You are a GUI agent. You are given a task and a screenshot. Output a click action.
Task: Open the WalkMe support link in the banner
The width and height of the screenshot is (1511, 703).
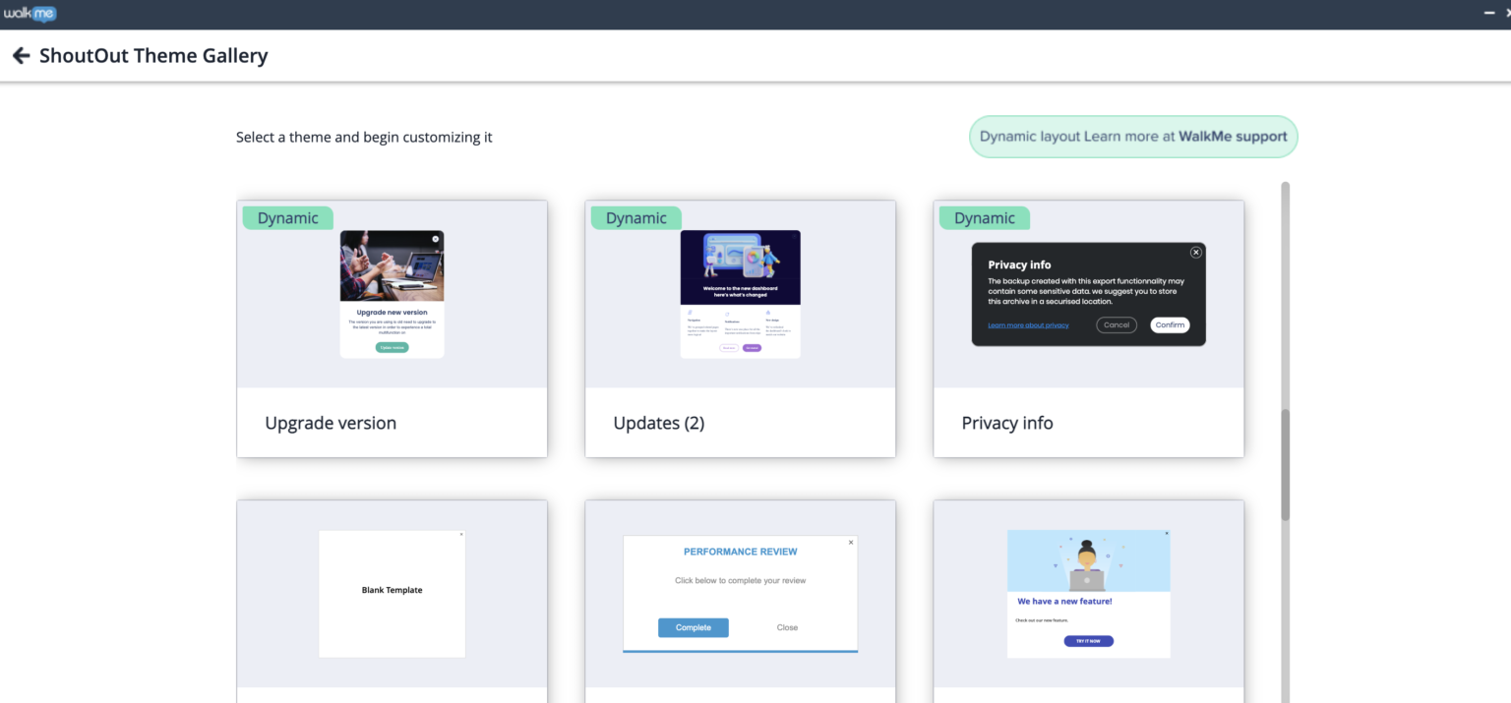[1233, 137]
